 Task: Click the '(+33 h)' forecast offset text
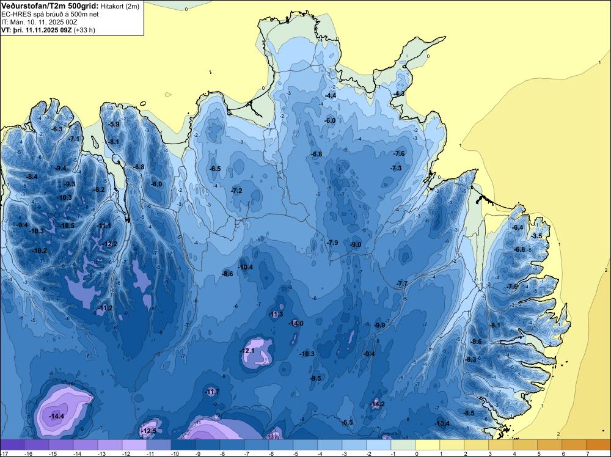[x=84, y=30]
